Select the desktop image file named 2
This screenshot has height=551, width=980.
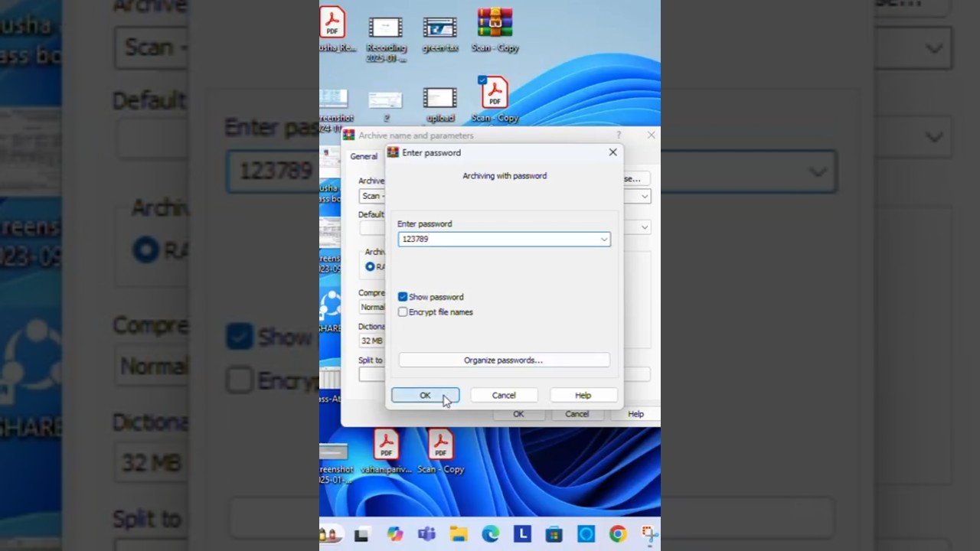pyautogui.click(x=385, y=105)
